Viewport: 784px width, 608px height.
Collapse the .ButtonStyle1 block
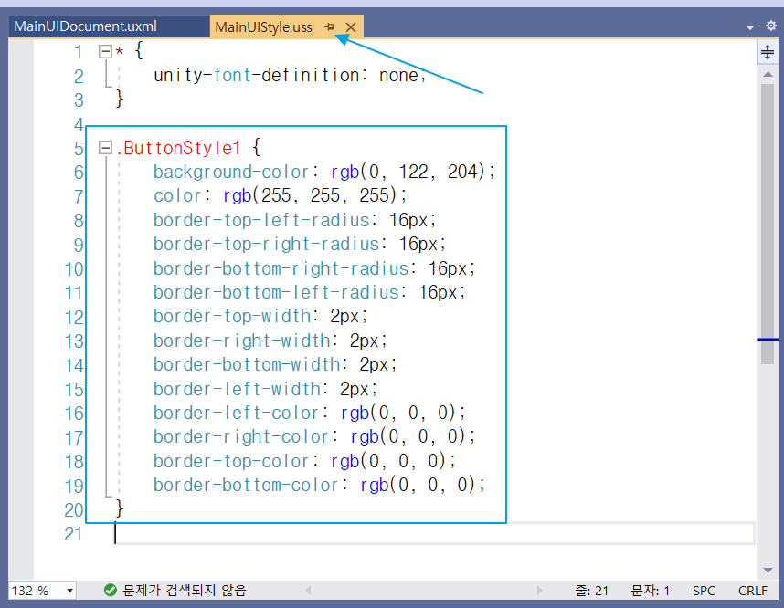point(105,147)
